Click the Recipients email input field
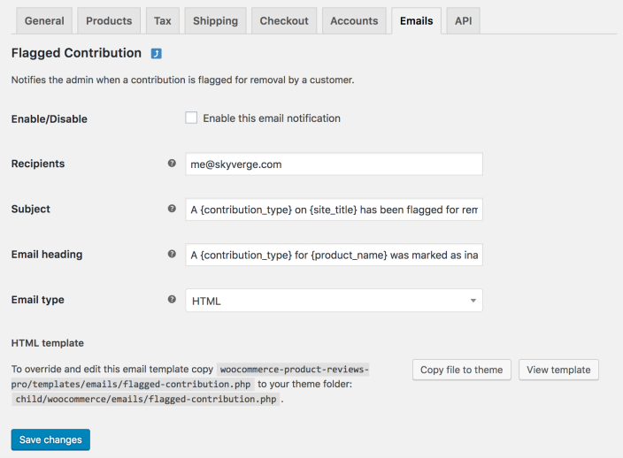This screenshot has width=623, height=458. 334,164
